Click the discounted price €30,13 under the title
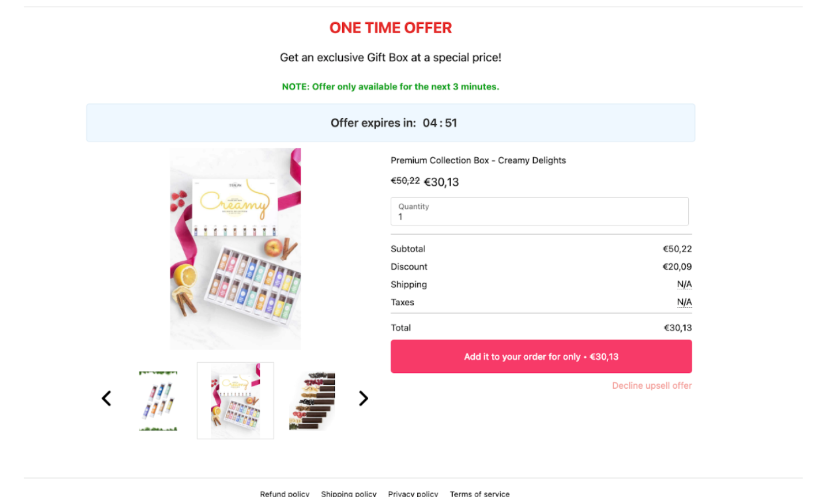This screenshot has width=828, height=497. coord(442,182)
